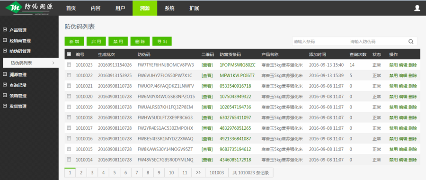Check the row 1010022 checkbox
Viewport: 426px width, 180px height.
click(69, 75)
